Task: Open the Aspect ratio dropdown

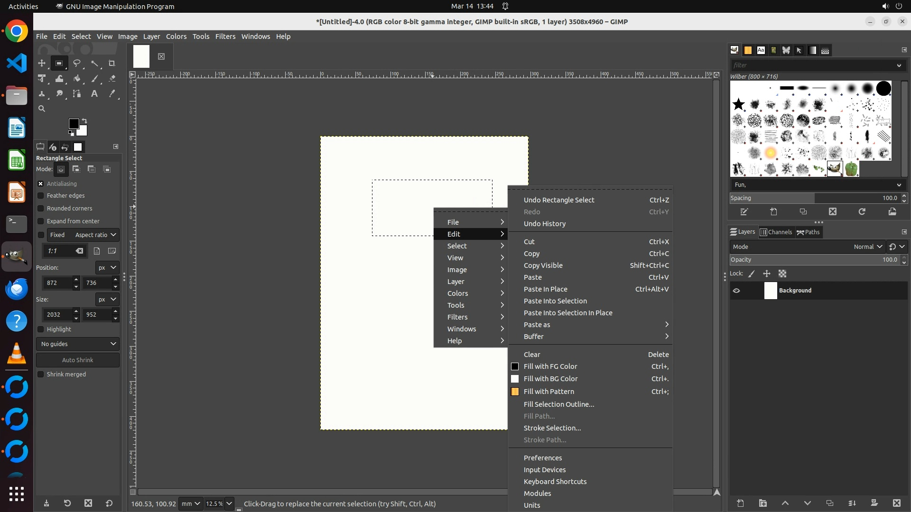Action: [96, 235]
